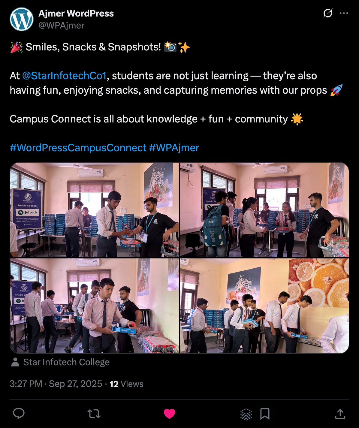Open the bottom-left photo of student holding box
Viewport: 359px width, 428px height.
point(95,306)
